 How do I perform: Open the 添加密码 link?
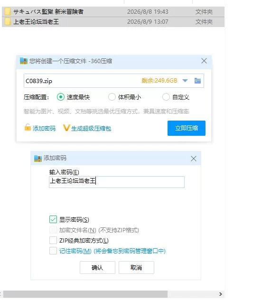pyautogui.click(x=44, y=129)
